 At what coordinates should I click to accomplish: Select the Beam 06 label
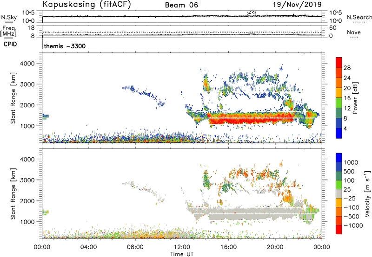click(x=181, y=5)
